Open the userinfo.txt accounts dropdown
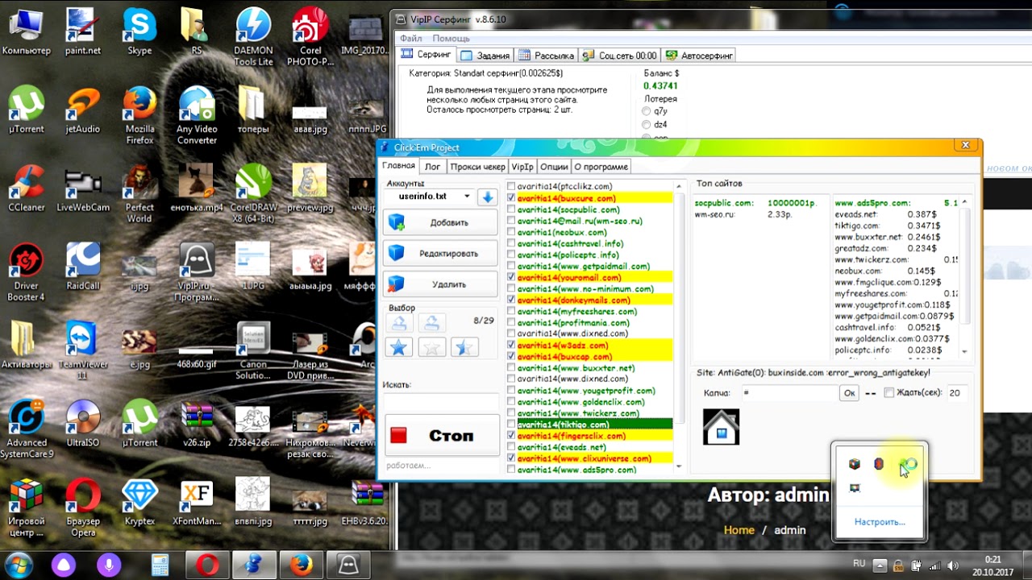 pyautogui.click(x=466, y=197)
